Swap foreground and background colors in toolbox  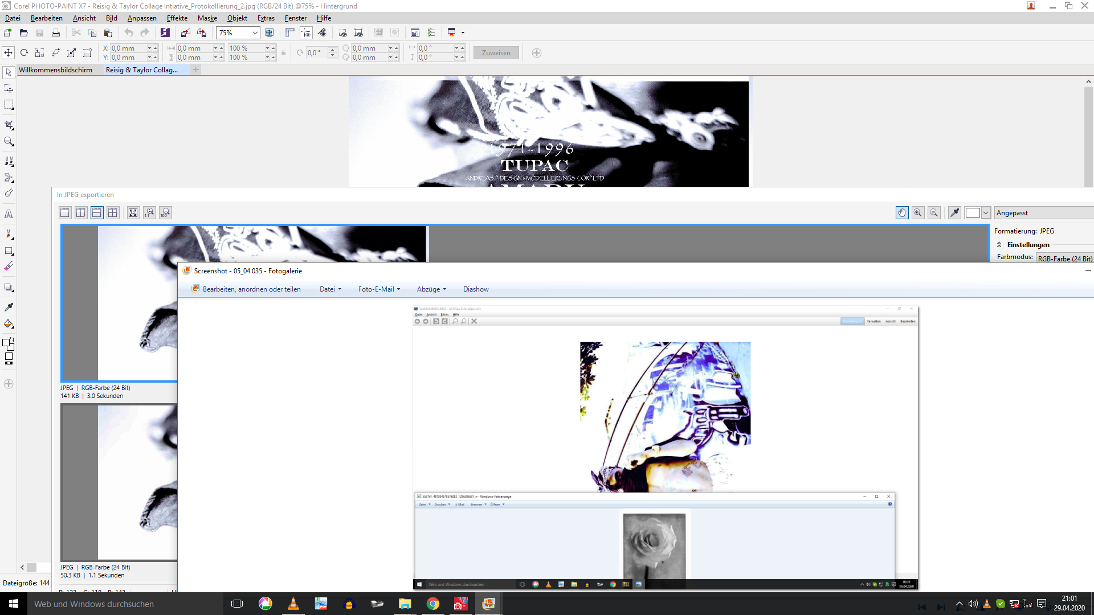pos(11,339)
